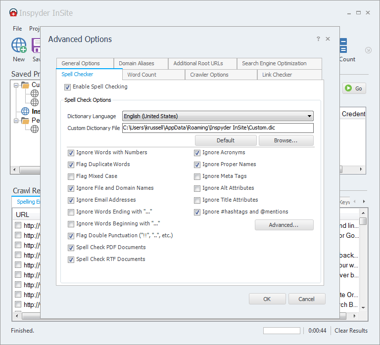Close the Advanced Options dialog
This screenshot has width=380, height=345.
click(x=328, y=39)
